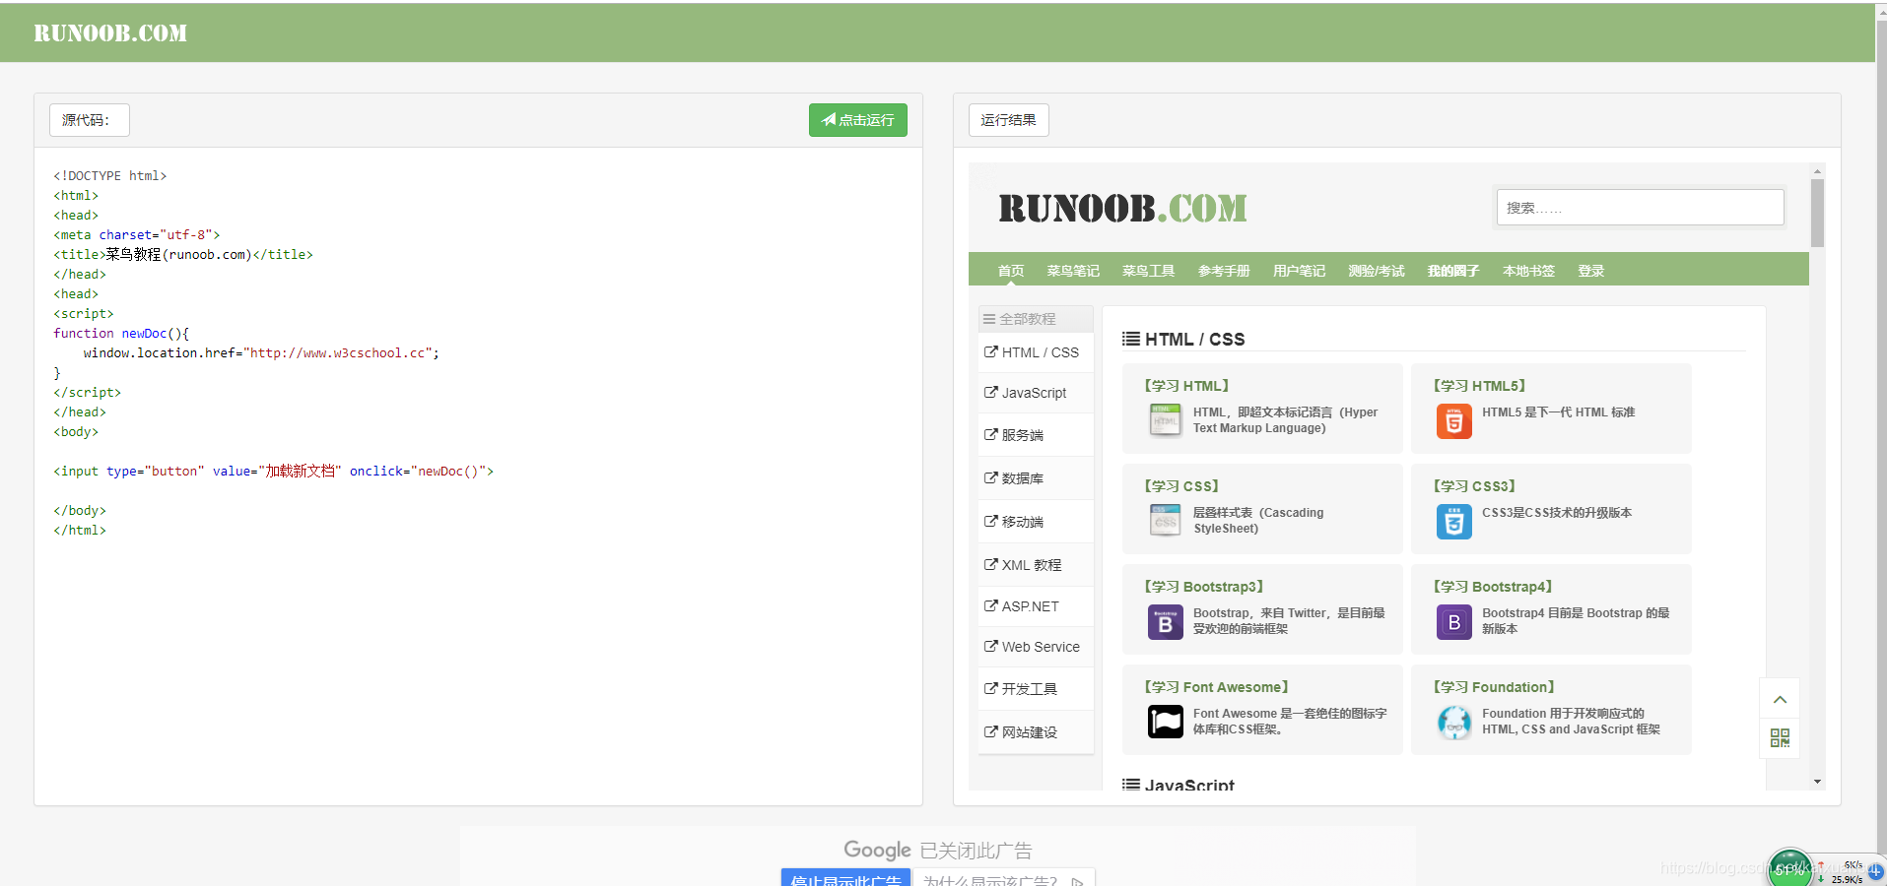The height and width of the screenshot is (886, 1887).
Task: Select 开发工具 in the sidebar
Action: [1036, 689]
